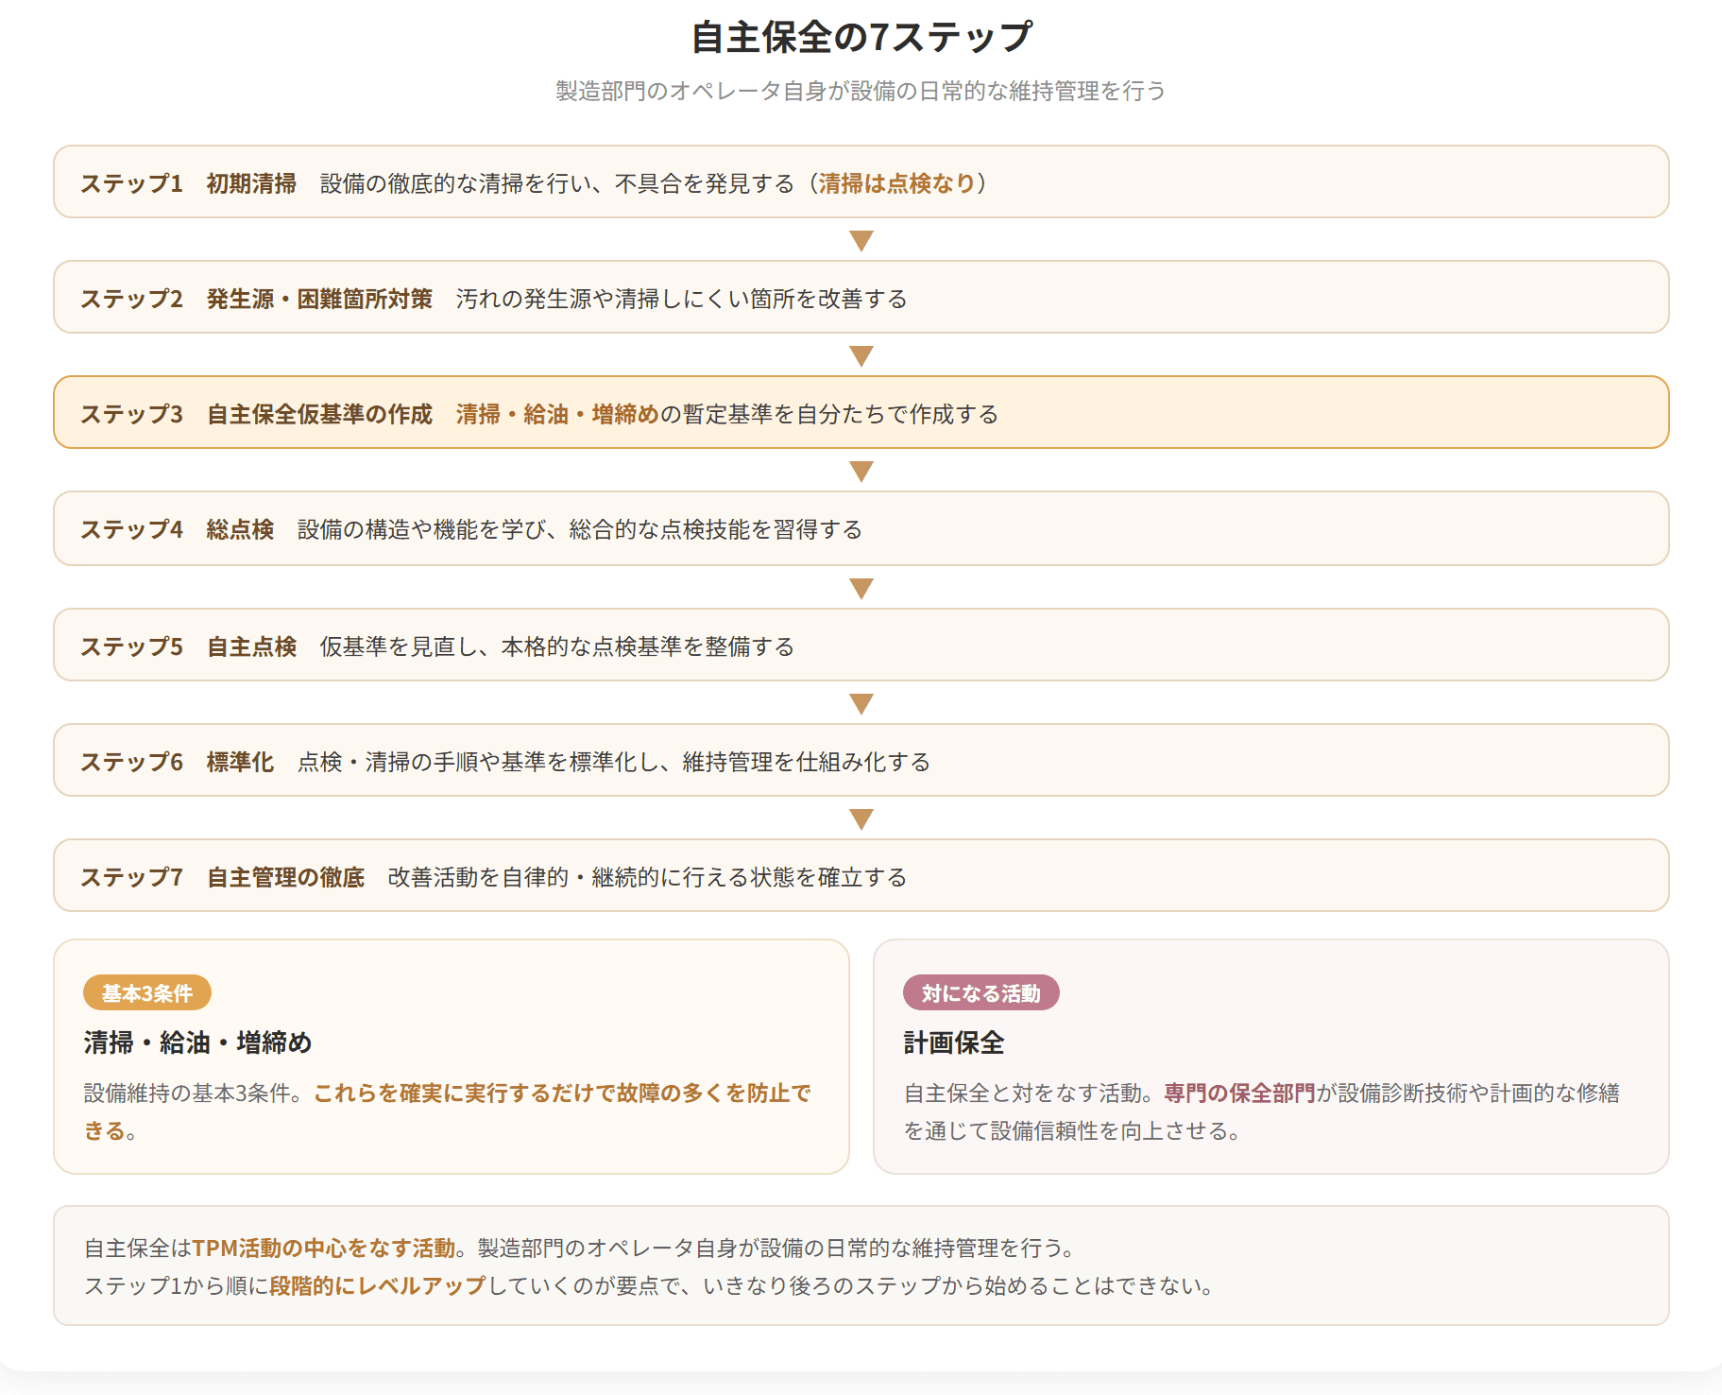Click the text 改善活動を自律的・継続的に行える状態を確立する

pos(648,877)
